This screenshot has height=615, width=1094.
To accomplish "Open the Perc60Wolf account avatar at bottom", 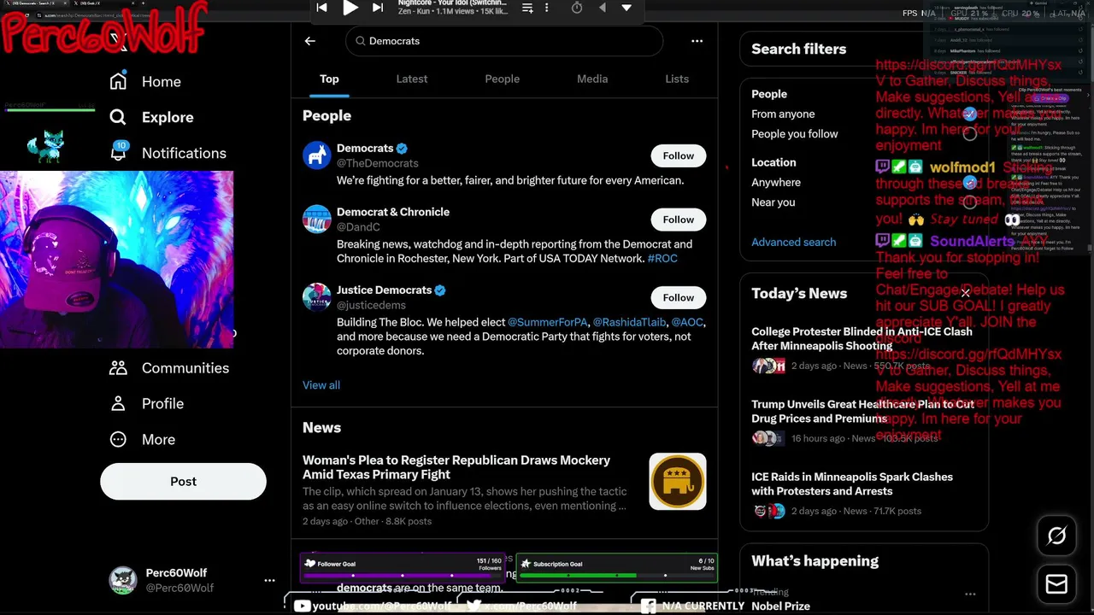I will [x=123, y=580].
